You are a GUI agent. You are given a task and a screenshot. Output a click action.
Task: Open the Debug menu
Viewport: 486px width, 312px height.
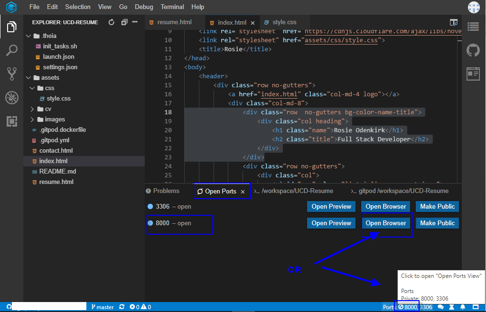point(144,7)
